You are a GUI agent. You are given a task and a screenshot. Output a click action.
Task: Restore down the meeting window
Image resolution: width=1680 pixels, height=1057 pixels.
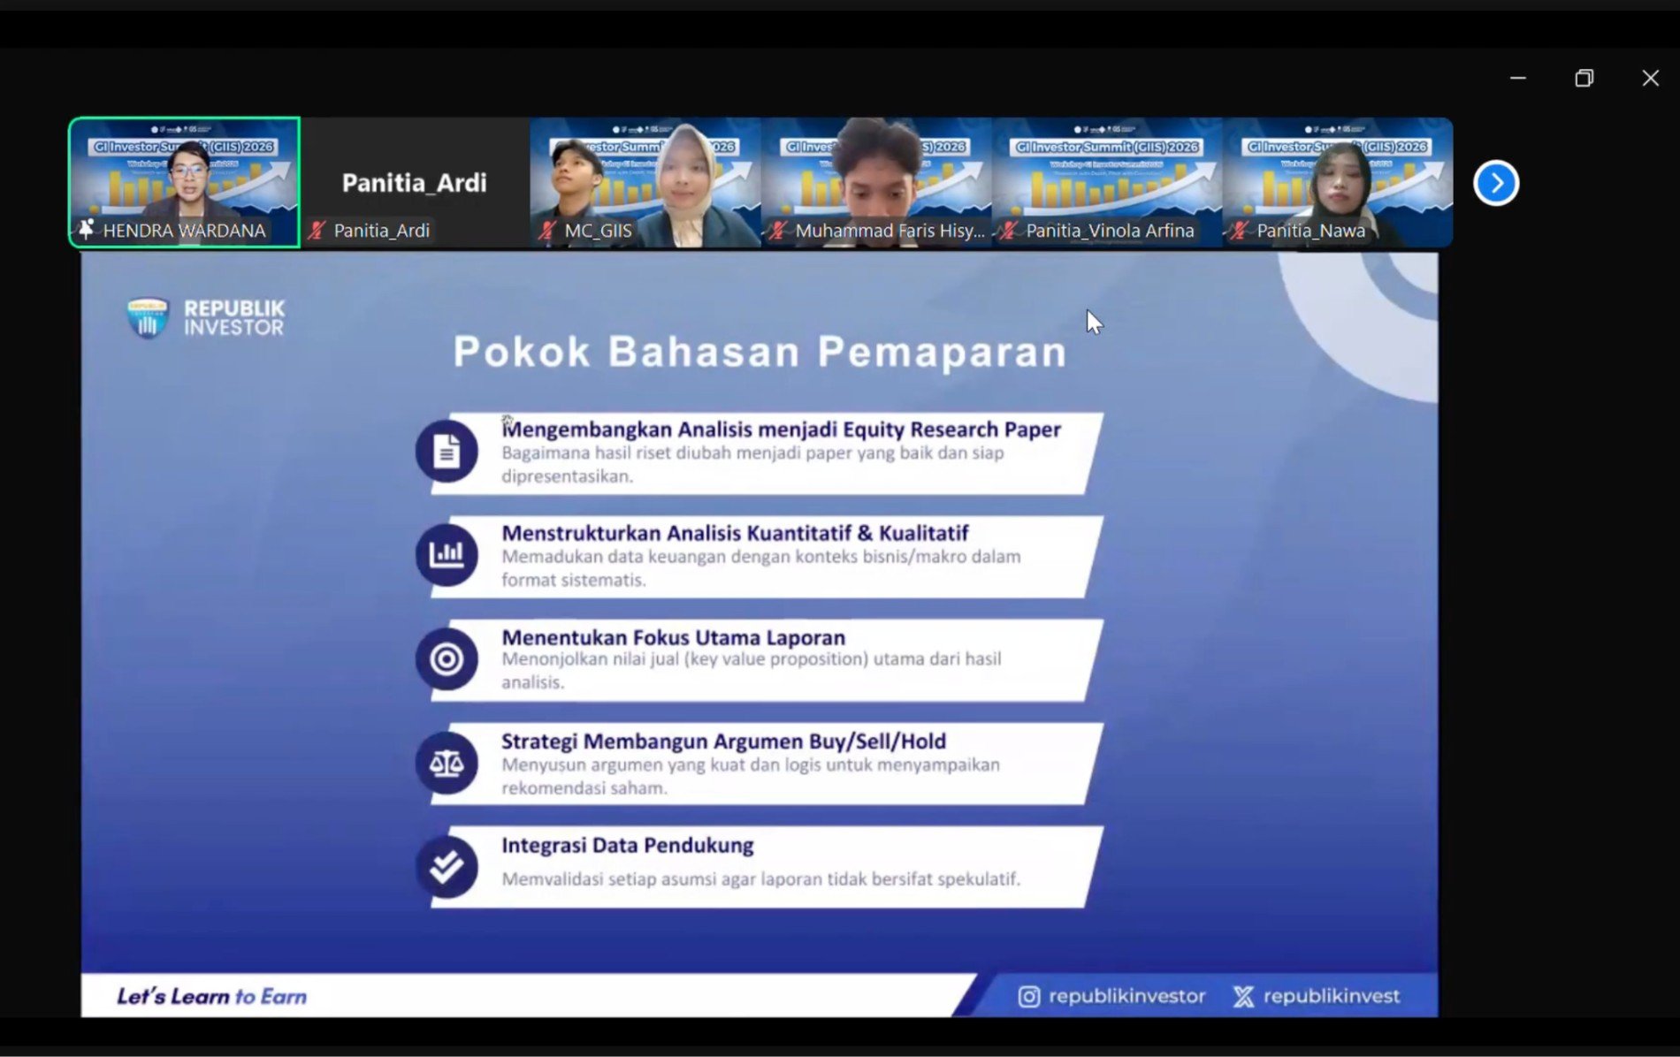coord(1584,78)
